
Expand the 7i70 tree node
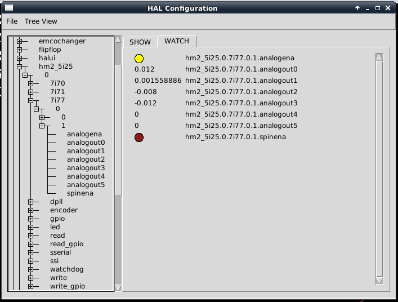pos(31,83)
